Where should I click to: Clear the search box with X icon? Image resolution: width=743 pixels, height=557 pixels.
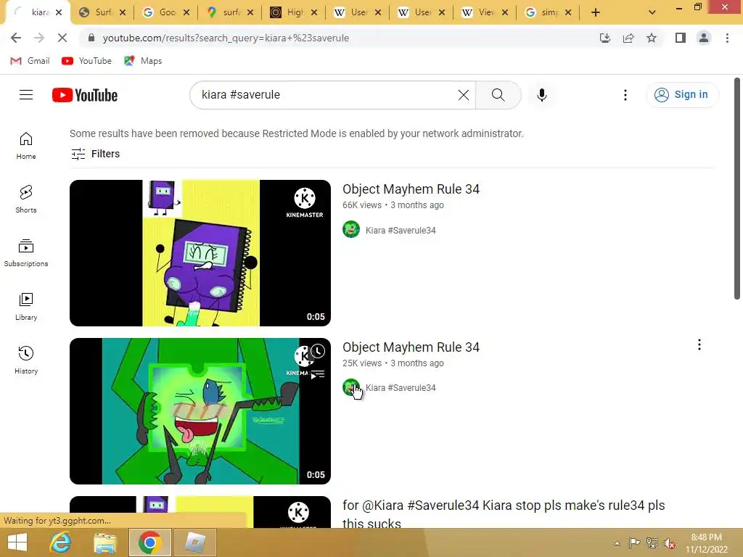[x=464, y=95]
